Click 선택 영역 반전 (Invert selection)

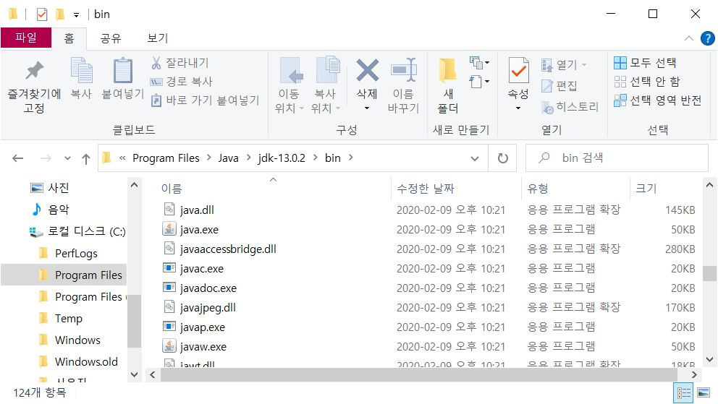pyautogui.click(x=658, y=100)
